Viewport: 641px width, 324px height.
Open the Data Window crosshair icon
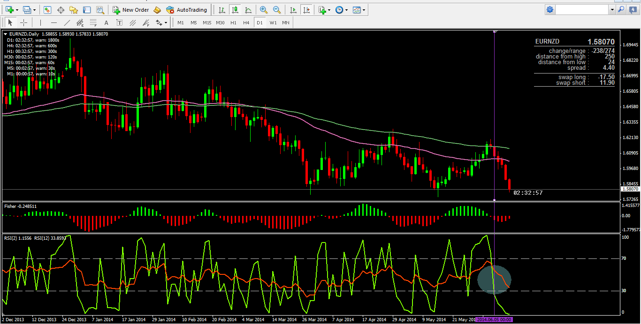61,10
